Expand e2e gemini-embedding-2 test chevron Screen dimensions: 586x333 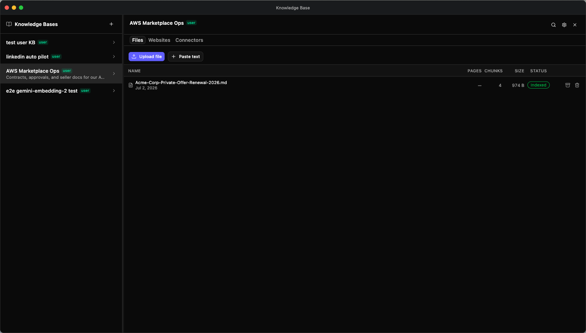[114, 91]
